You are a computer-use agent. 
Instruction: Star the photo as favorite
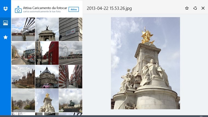coord(187,8)
